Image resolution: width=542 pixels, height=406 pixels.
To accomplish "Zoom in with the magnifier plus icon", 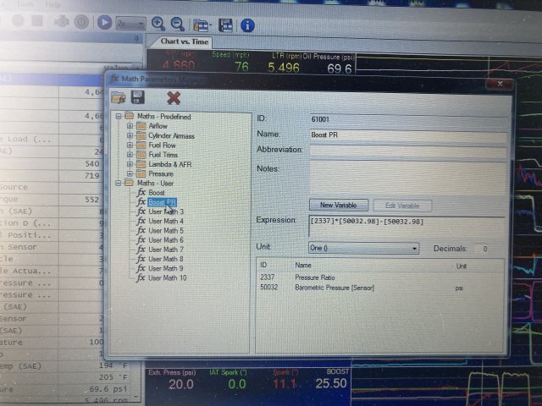I will 158,25.
